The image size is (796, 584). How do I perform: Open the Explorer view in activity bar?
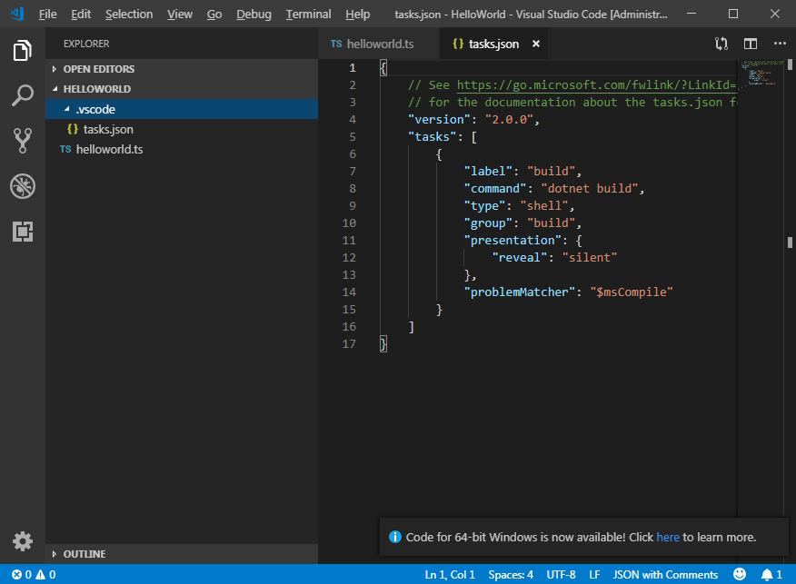pyautogui.click(x=23, y=50)
